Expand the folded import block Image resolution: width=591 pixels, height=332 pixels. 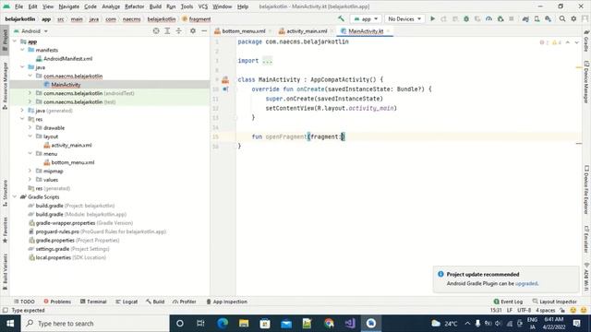267,61
